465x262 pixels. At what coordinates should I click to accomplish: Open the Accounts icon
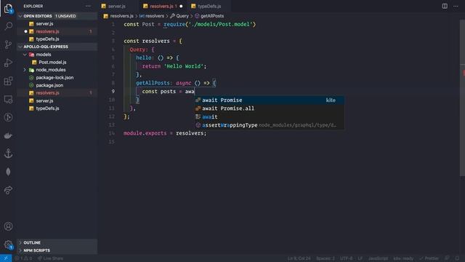point(8,226)
